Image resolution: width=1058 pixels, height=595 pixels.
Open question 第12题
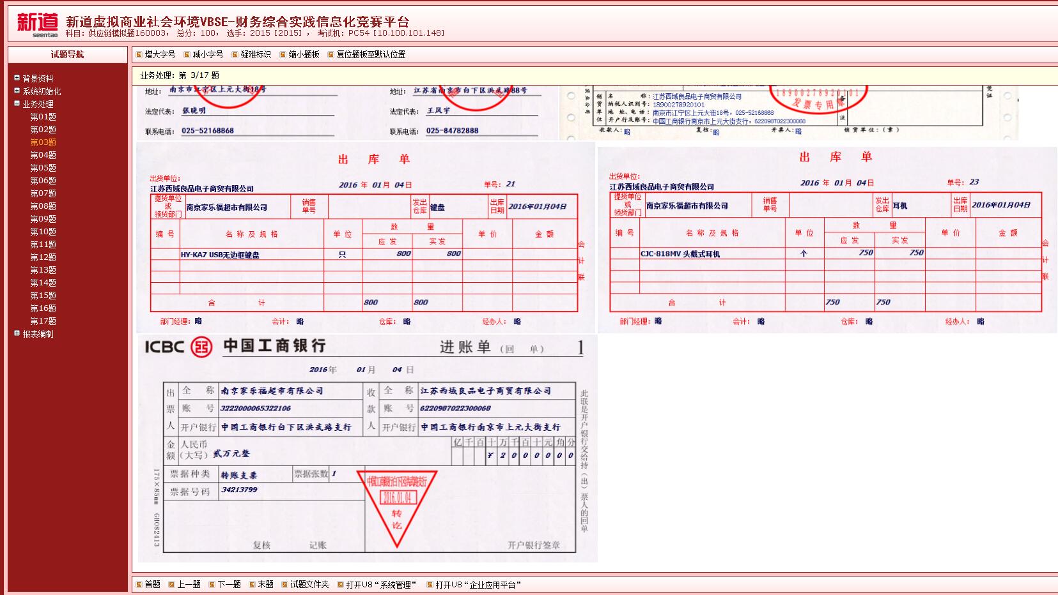(43, 257)
